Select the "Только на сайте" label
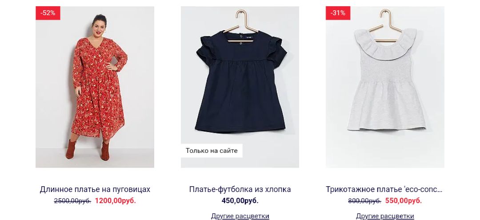The width and height of the screenshot is (480, 220). [x=212, y=151]
